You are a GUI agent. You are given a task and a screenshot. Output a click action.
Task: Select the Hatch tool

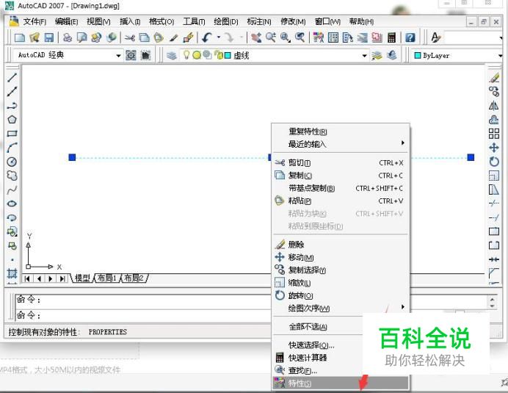12,273
